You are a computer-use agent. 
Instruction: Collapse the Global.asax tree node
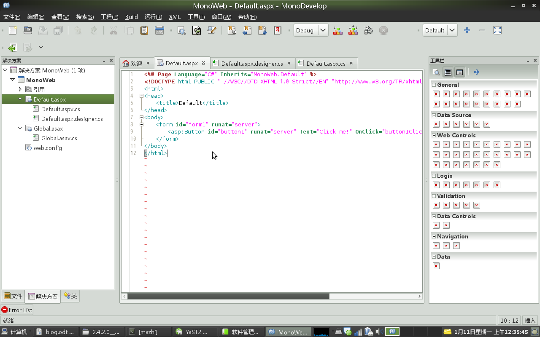(x=20, y=128)
